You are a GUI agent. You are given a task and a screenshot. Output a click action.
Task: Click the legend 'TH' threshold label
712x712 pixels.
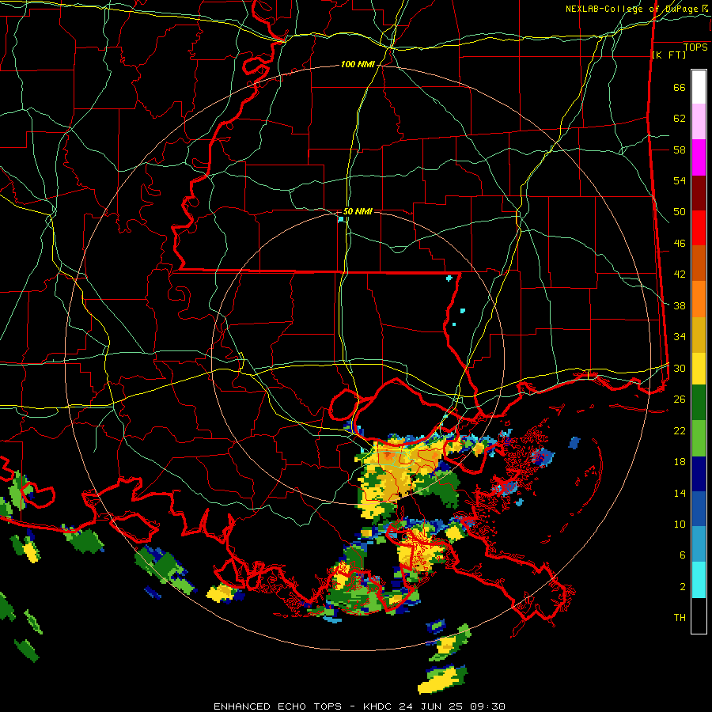click(680, 618)
